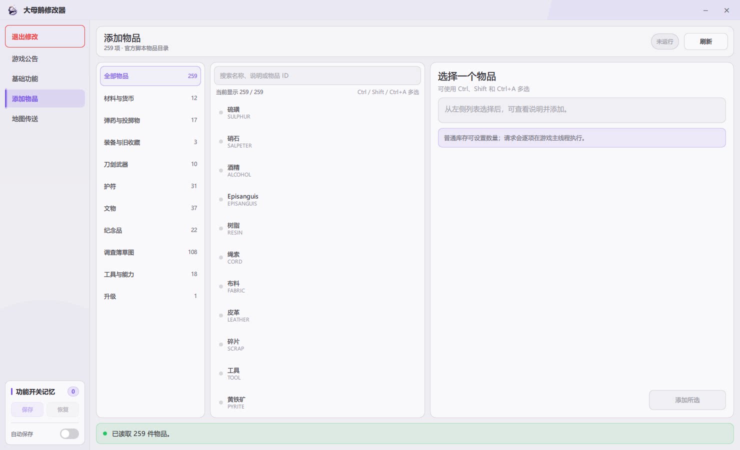Select the 文物 category
The height and width of the screenshot is (450, 740).
pyautogui.click(x=150, y=208)
